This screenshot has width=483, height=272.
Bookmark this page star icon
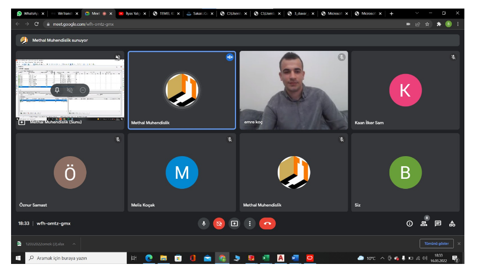click(x=427, y=24)
